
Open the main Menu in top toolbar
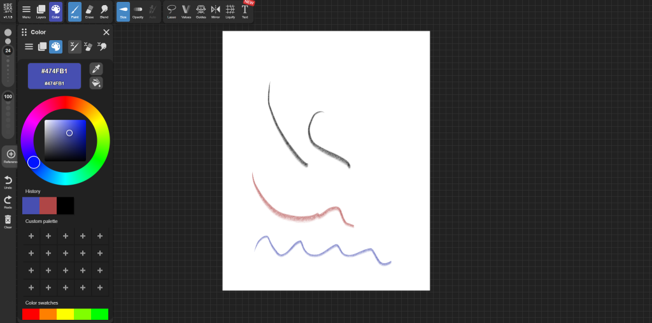(x=26, y=11)
